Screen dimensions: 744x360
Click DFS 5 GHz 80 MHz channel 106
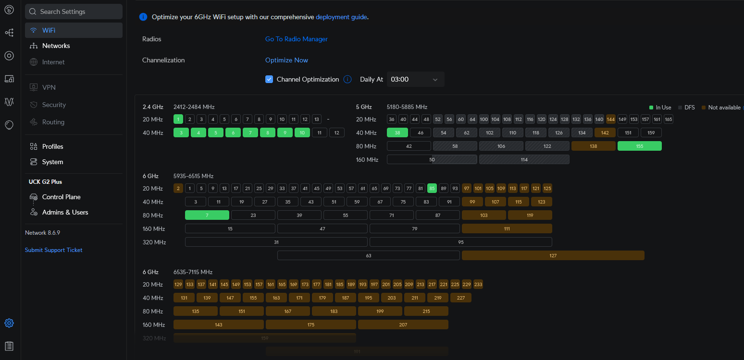501,146
